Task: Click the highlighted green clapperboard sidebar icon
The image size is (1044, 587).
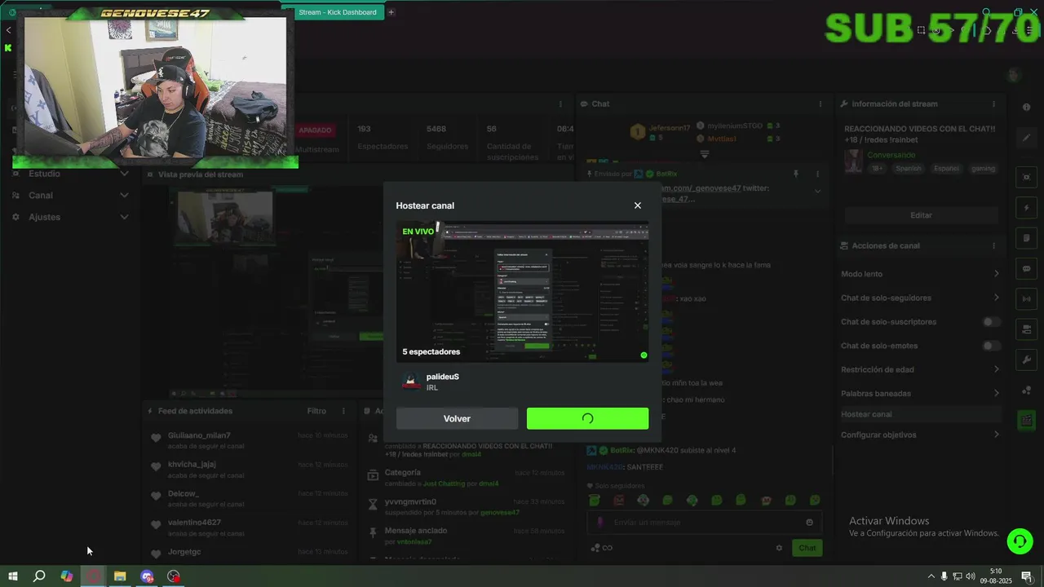Action: pos(1027,421)
